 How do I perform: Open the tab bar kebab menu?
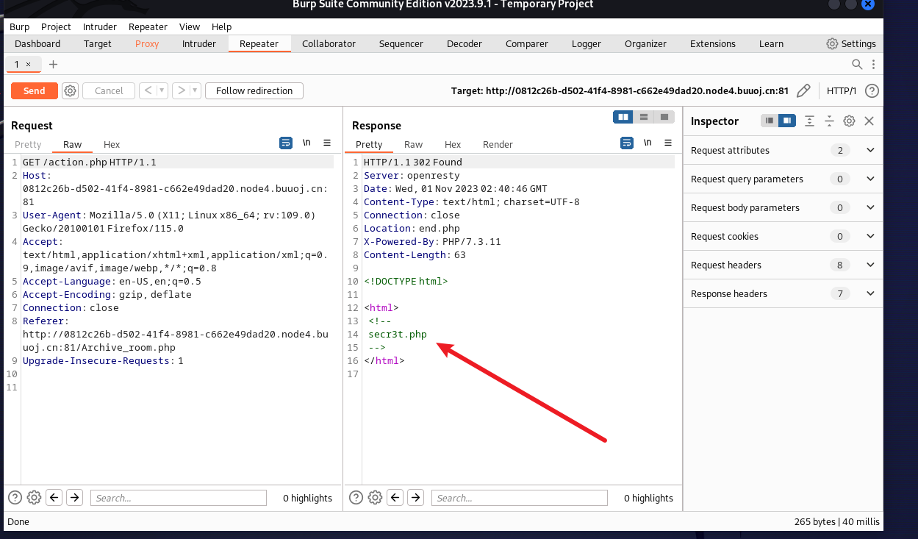tap(873, 65)
